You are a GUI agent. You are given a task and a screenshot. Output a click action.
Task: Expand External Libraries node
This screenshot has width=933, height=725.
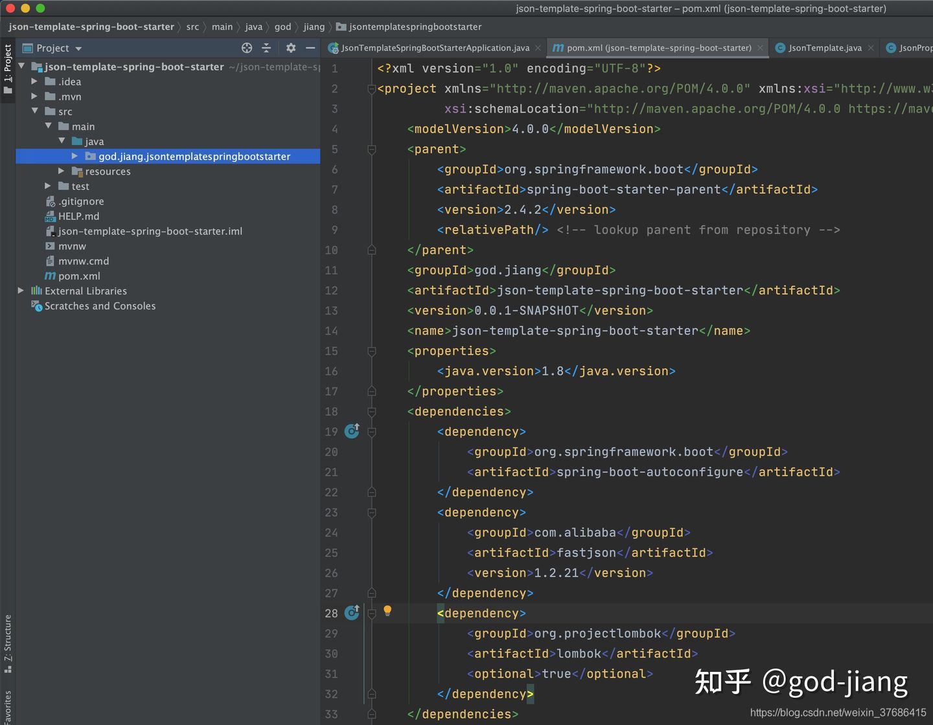(x=21, y=291)
